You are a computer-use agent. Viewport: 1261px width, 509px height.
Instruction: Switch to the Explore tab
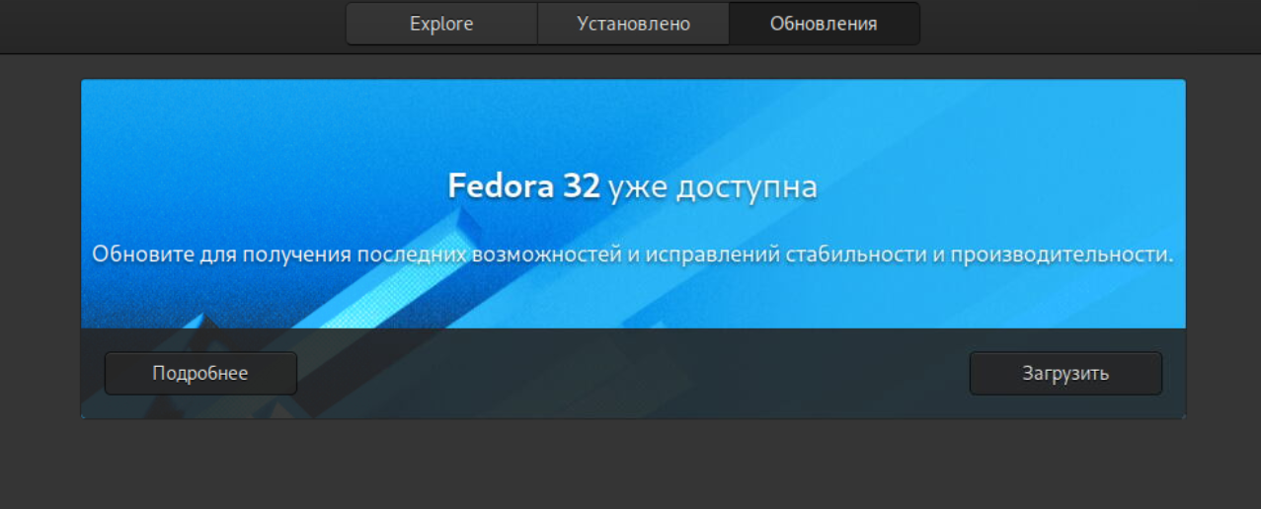click(x=441, y=24)
